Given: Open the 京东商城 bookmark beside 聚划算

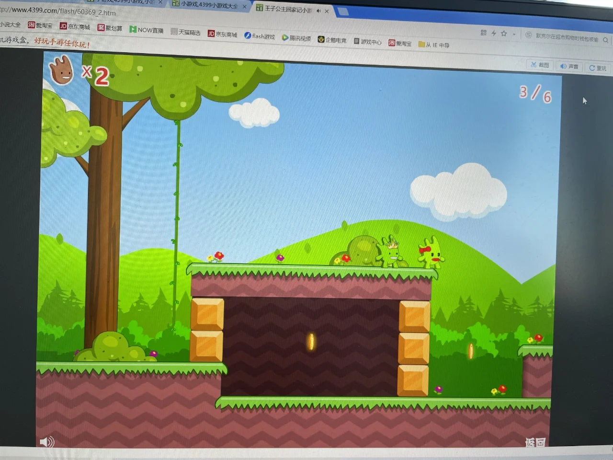Looking at the screenshot, I should [75, 26].
